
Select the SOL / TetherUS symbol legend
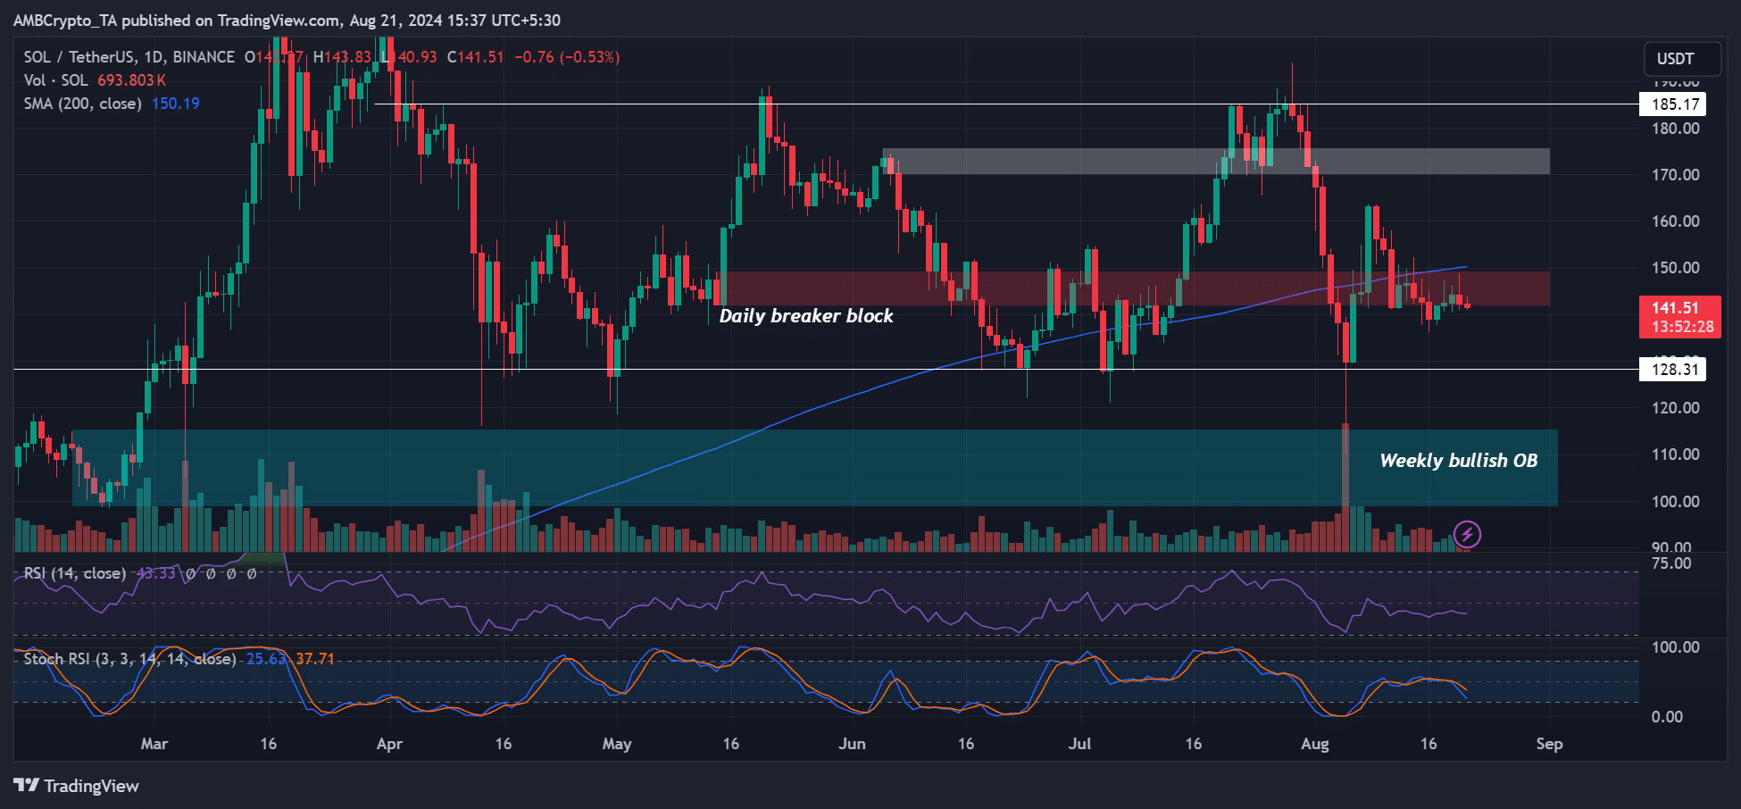point(129,57)
